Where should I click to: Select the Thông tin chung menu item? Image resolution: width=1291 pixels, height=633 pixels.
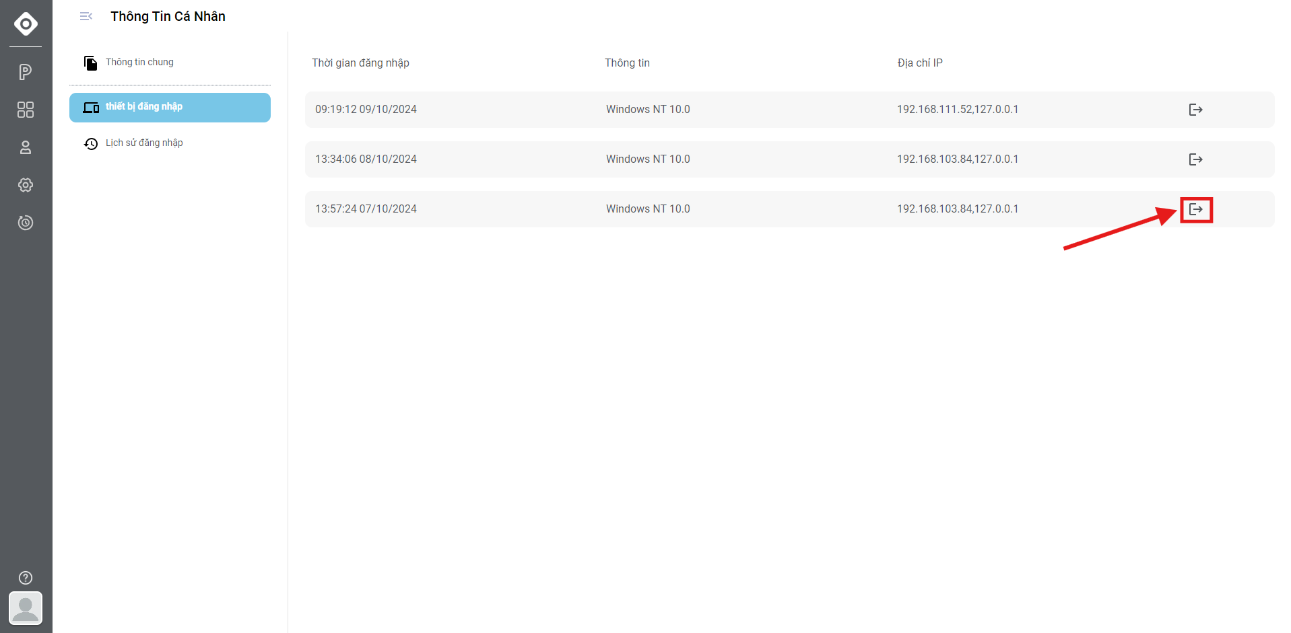170,63
